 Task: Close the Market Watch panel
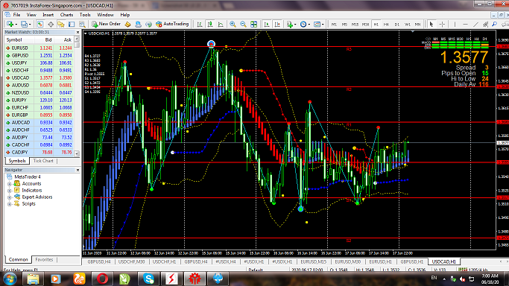click(x=78, y=33)
